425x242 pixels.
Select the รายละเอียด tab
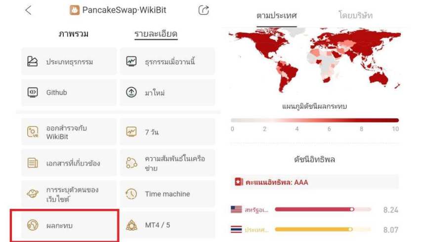point(156,34)
